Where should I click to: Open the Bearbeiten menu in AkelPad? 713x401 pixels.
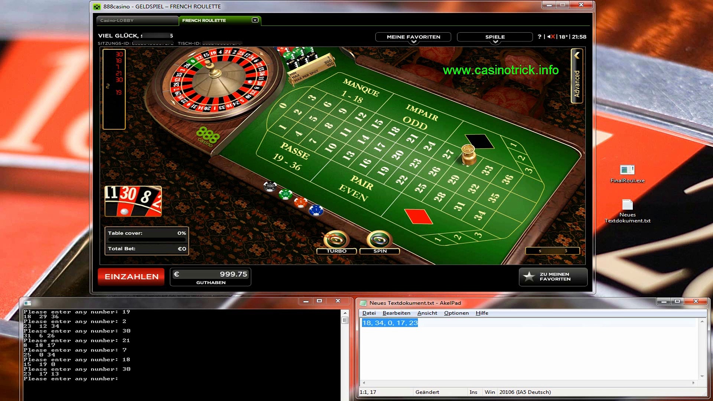(396, 313)
